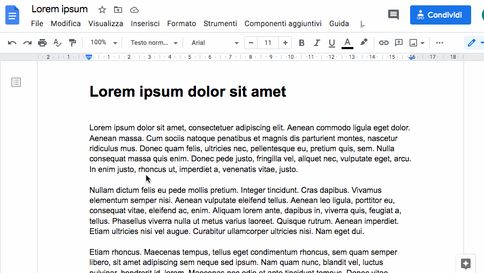Expand insert image dropdown arrow
This screenshot has height=273, width=484.
point(422,43)
